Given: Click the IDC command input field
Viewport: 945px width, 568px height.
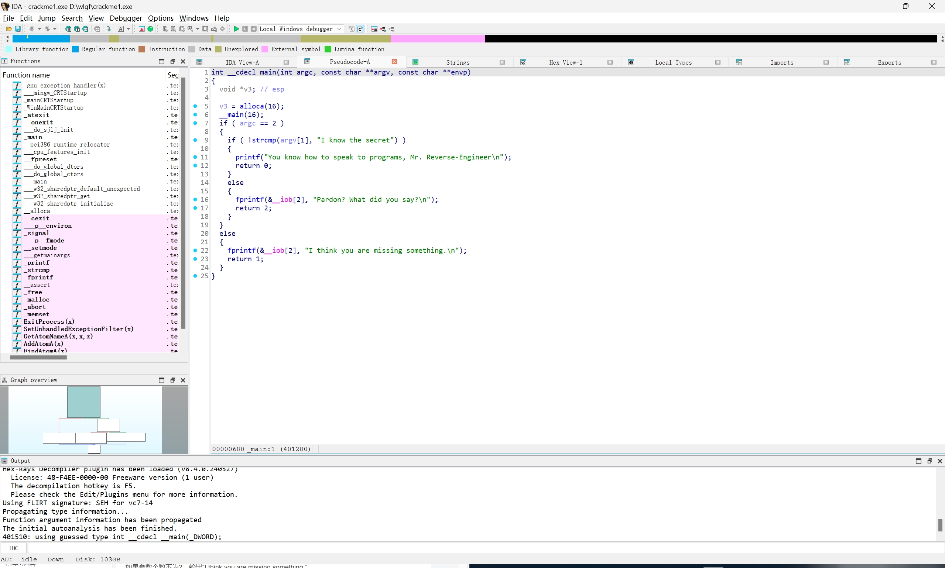Looking at the screenshot, I should pos(486,548).
